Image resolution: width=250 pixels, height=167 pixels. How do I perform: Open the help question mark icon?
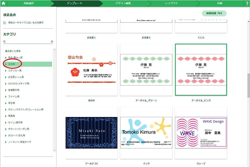pyautogui.click(x=247, y=3)
